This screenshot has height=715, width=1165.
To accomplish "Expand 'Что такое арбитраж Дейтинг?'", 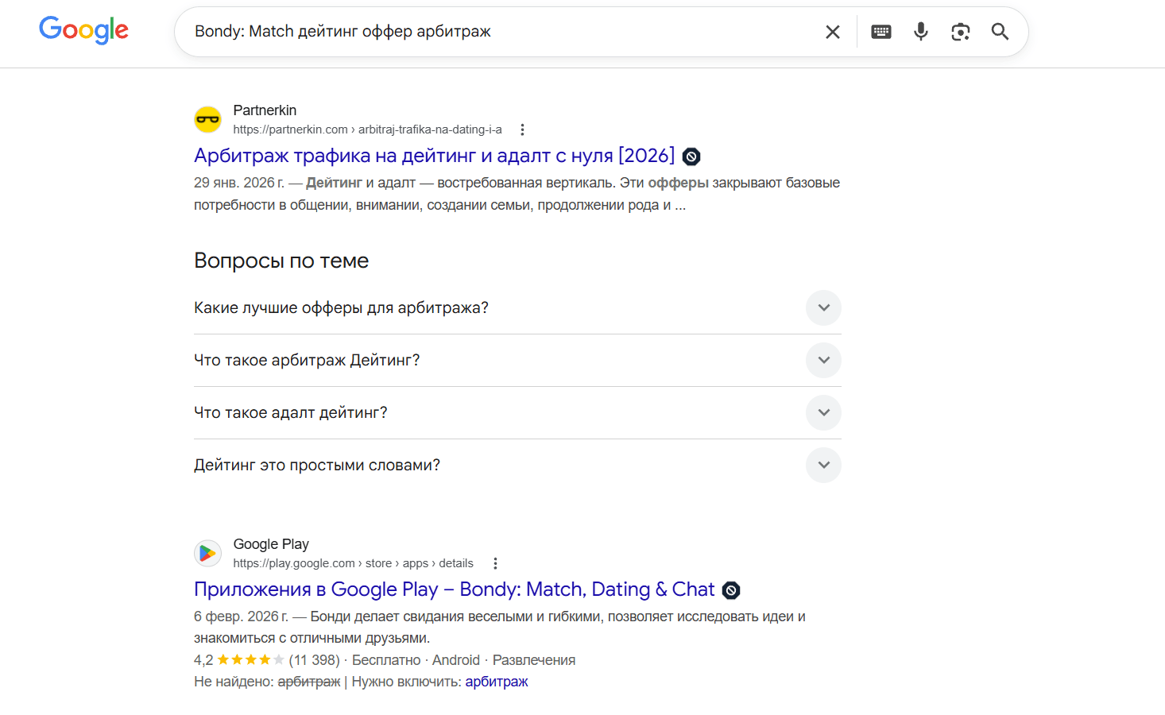I will click(517, 360).
